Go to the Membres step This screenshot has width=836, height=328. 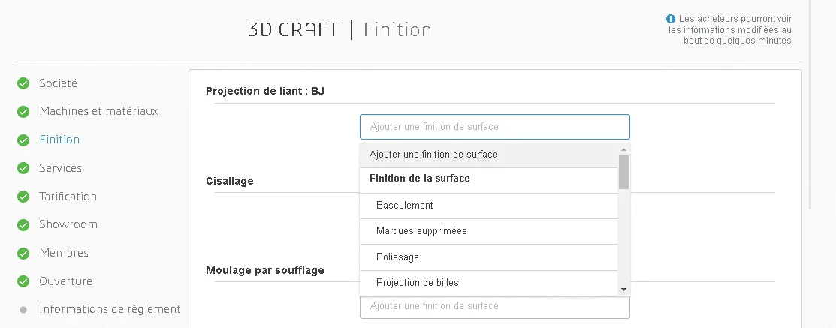click(x=64, y=253)
